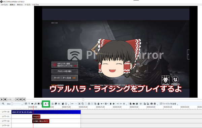Click the レイヤー 03 layer header
Image resolution: width=202 pixels, height=128 pixels.
(x=6, y=125)
